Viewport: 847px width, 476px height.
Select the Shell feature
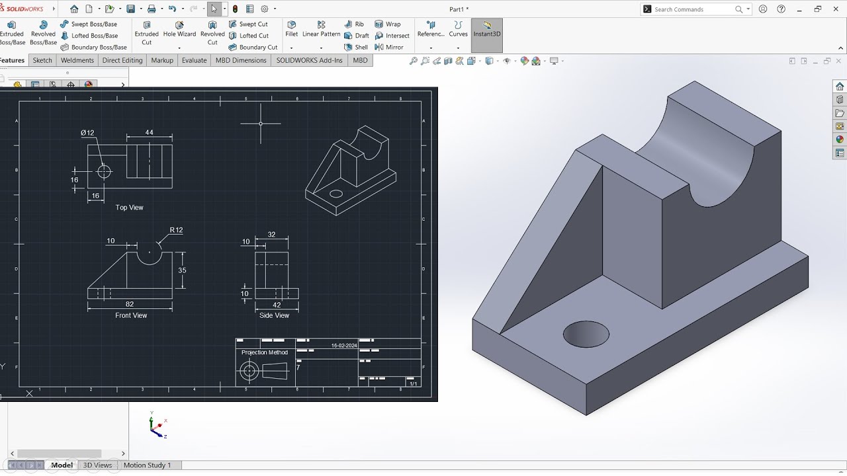tap(356, 48)
